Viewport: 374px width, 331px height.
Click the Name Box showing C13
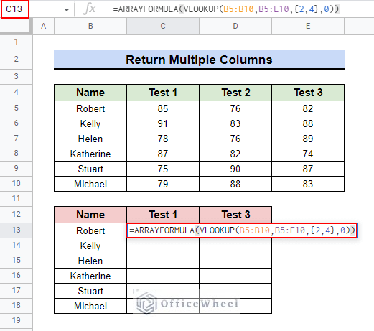click(x=15, y=9)
